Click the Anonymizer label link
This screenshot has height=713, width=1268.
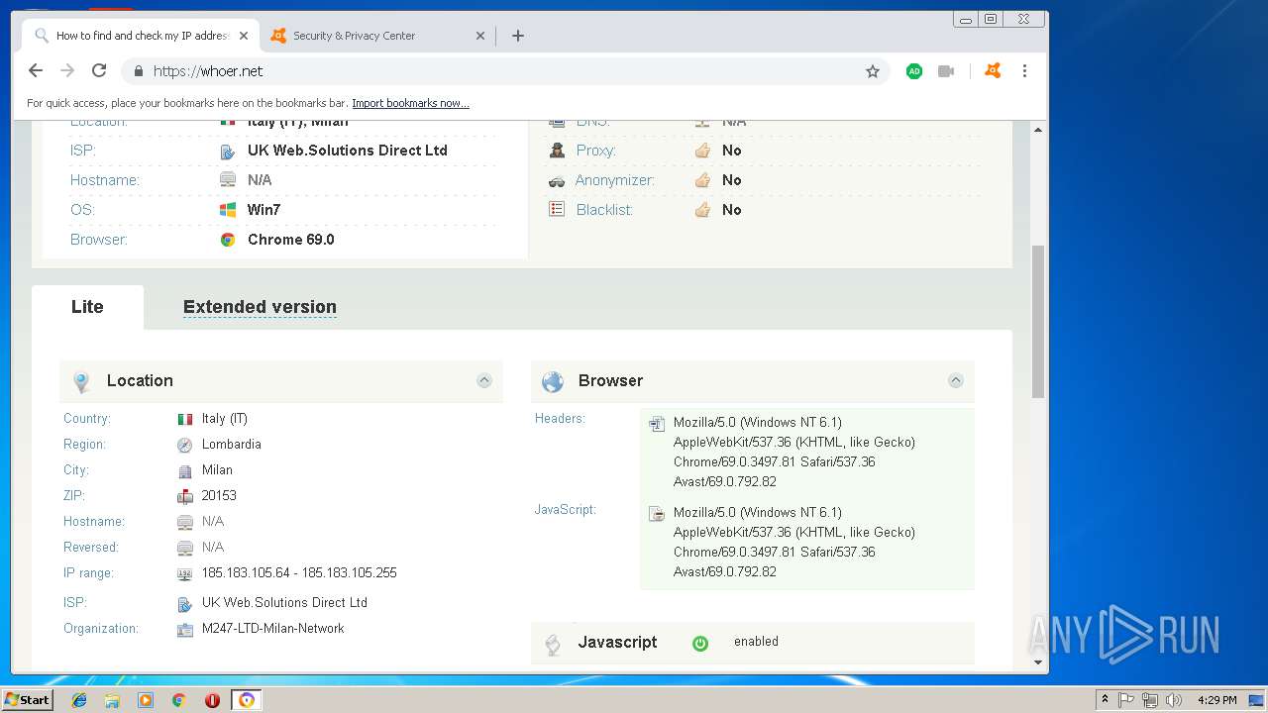(615, 180)
